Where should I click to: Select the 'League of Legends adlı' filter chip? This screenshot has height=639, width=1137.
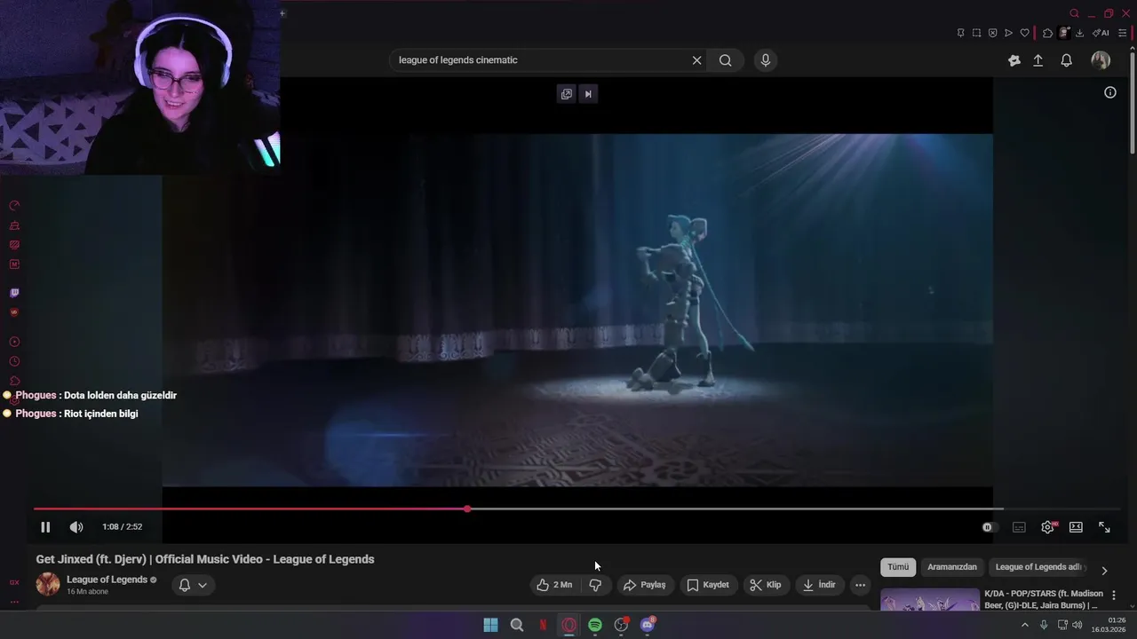tap(1038, 567)
